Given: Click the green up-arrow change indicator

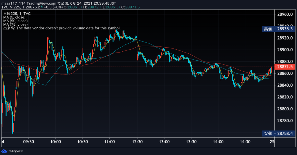Looking at the screenshot, I should (42, 7).
